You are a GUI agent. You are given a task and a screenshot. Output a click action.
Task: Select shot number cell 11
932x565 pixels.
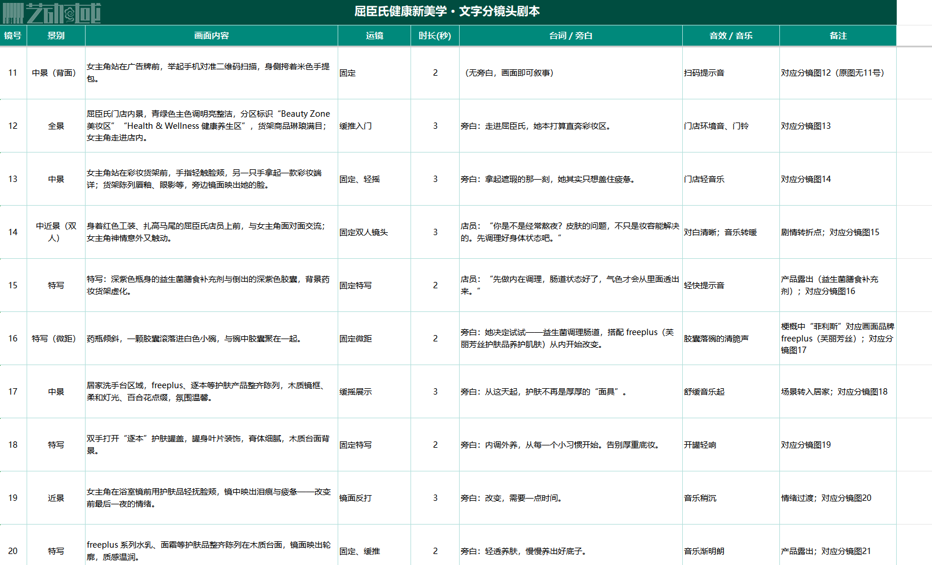tap(13, 73)
